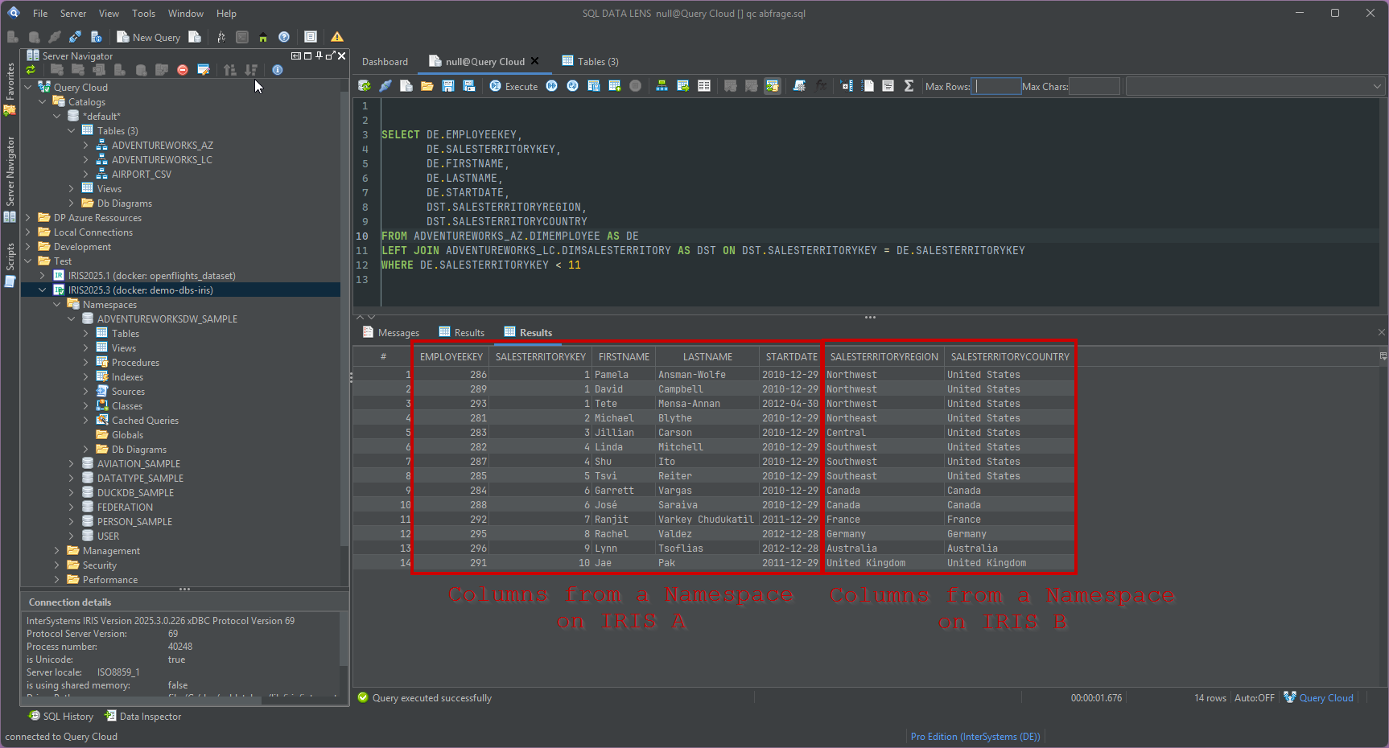This screenshot has height=748, width=1389.
Task: Open the Messages results tab
Action: coord(391,333)
